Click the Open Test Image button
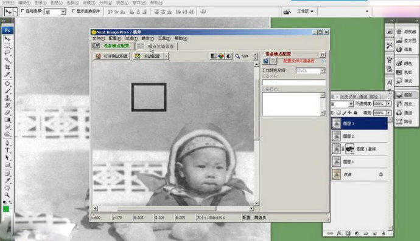This screenshot has width=420, height=241. 112,56
